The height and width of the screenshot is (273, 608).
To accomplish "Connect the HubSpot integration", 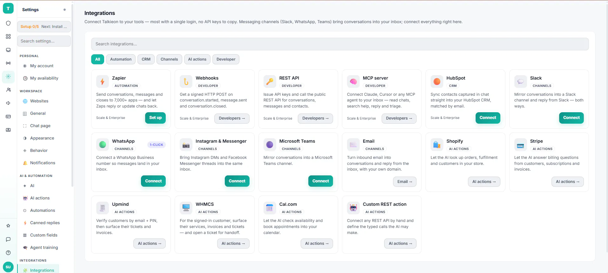I will point(488,118).
